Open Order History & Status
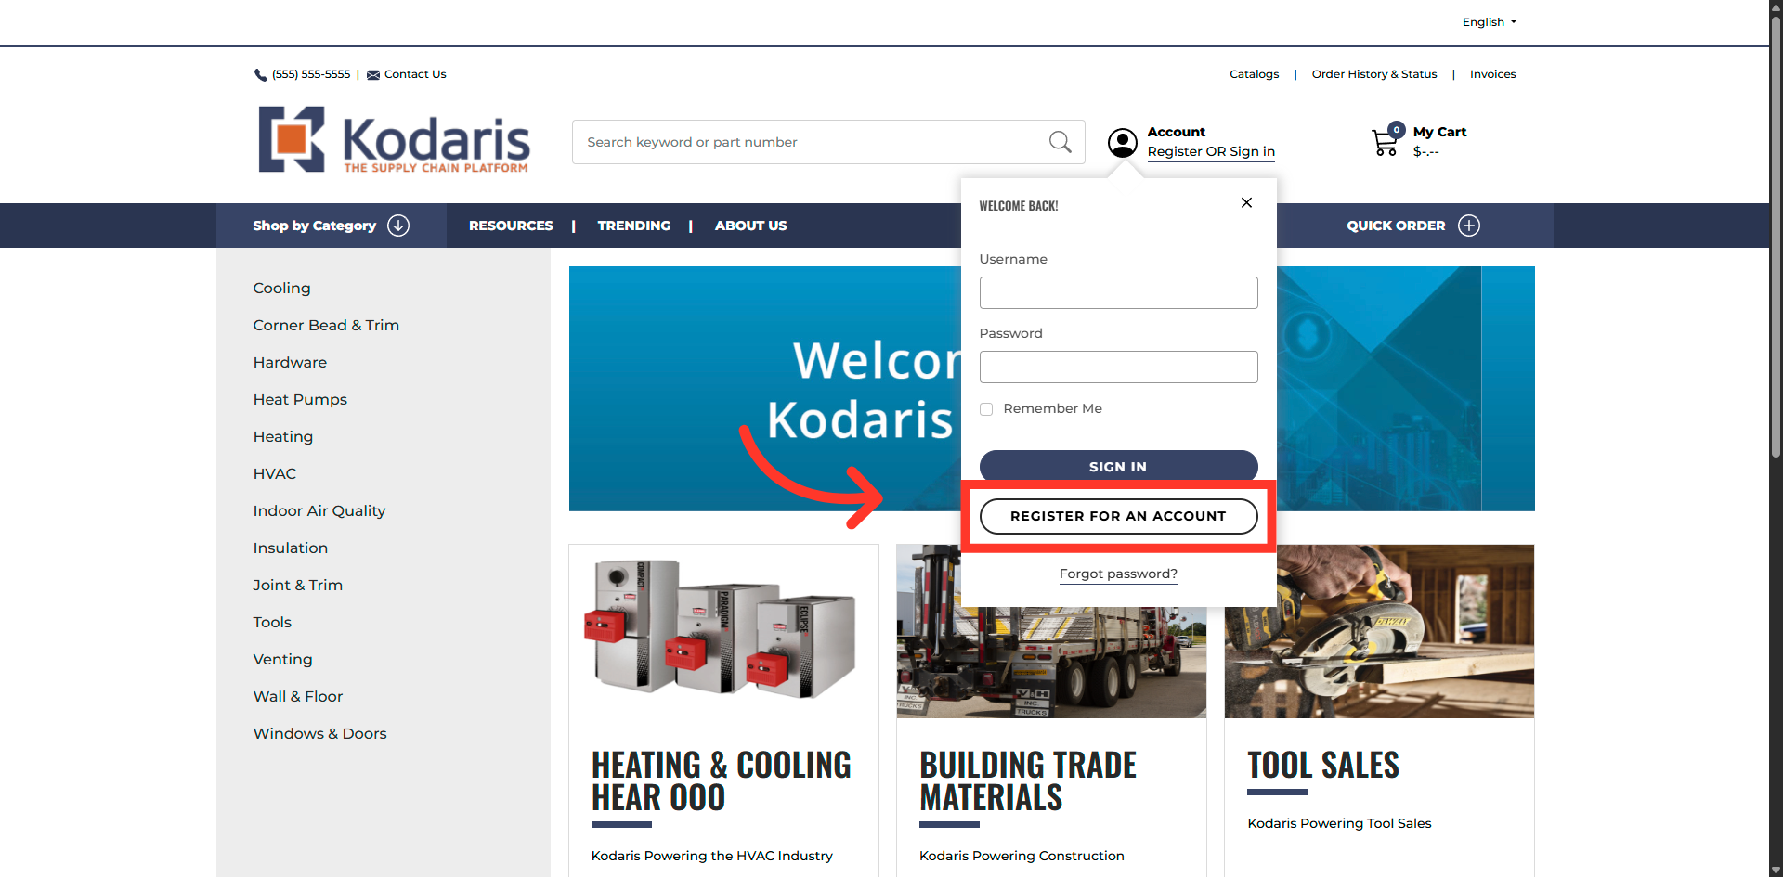 pyautogui.click(x=1373, y=74)
